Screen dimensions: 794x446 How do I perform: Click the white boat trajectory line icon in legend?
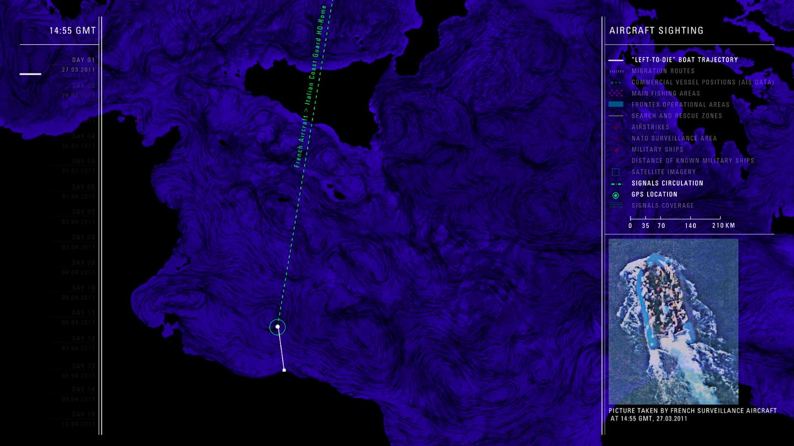pyautogui.click(x=616, y=60)
